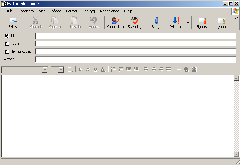Open the Format menu
This screenshot has width=240, height=165.
[72, 11]
